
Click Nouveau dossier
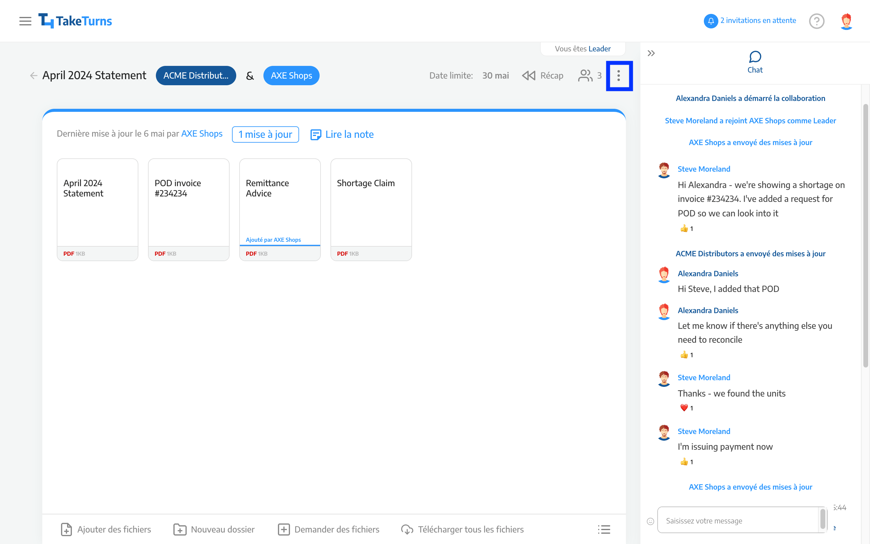[214, 529]
